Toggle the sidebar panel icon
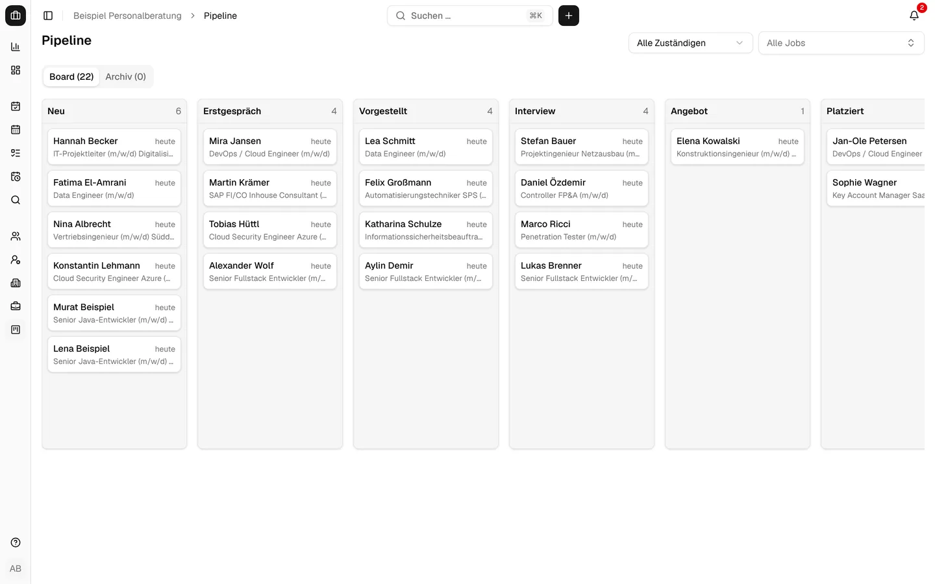 pos(48,16)
